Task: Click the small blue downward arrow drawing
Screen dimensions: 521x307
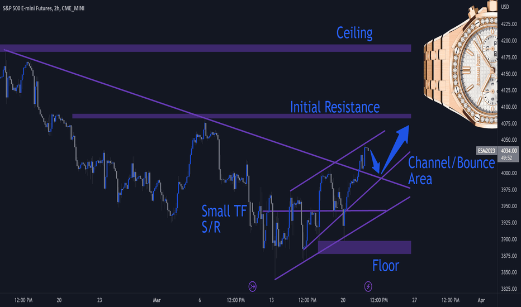Action: (x=375, y=162)
